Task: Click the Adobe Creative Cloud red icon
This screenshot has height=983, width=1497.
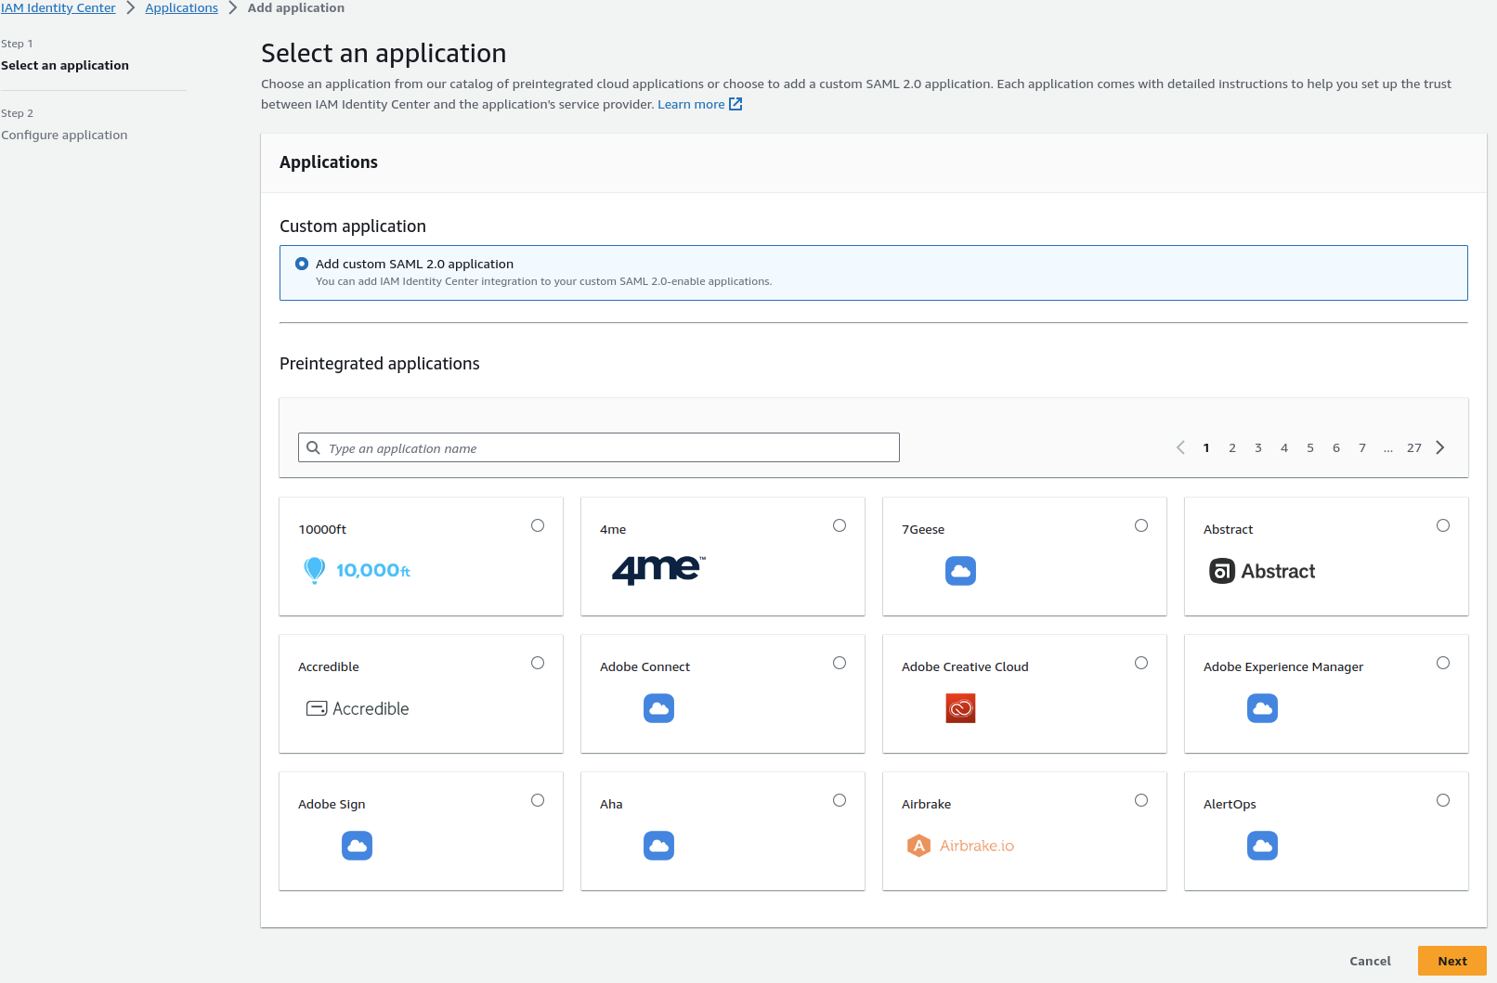Action: coord(961,708)
